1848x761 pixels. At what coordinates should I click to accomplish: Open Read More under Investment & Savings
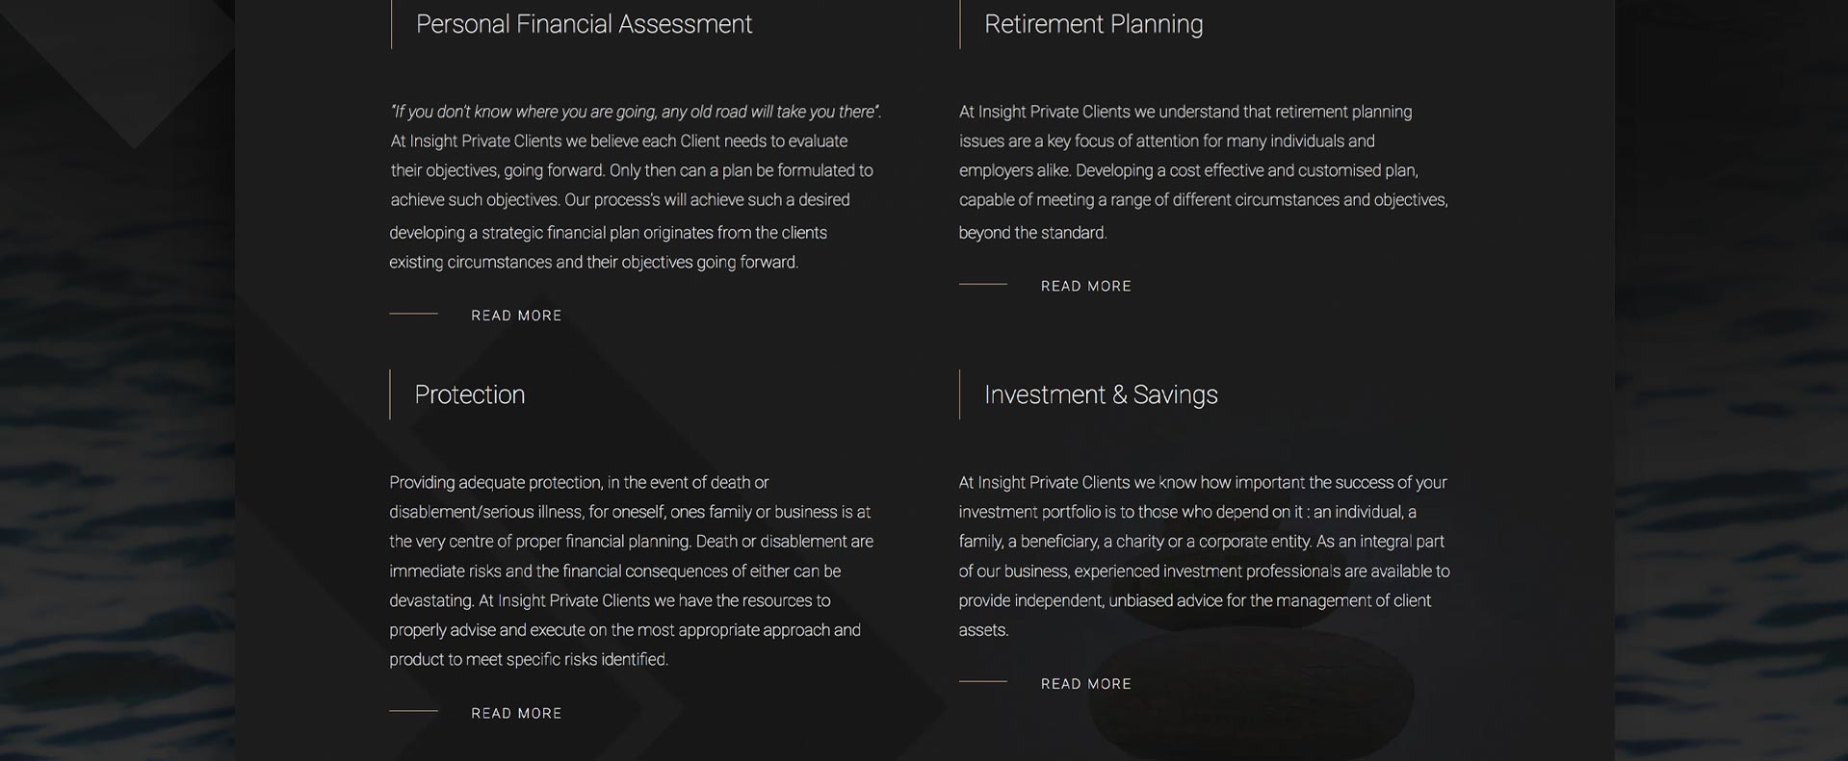[1085, 684]
